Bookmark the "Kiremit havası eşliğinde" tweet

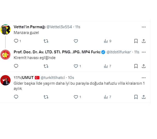tap(136, 66)
